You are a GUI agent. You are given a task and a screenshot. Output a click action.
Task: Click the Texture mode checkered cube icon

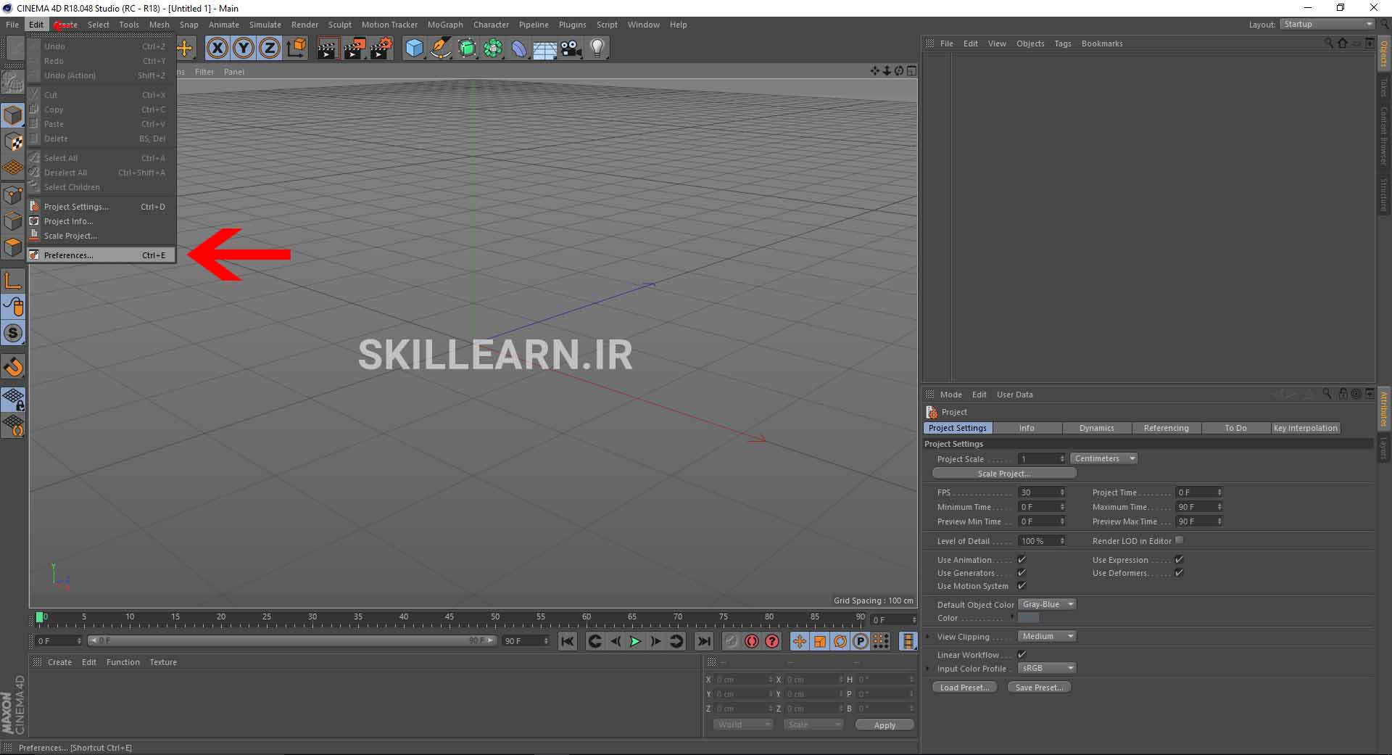click(x=13, y=141)
